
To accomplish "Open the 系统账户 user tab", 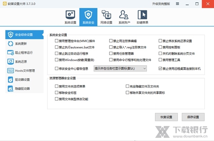I will 124,15.
